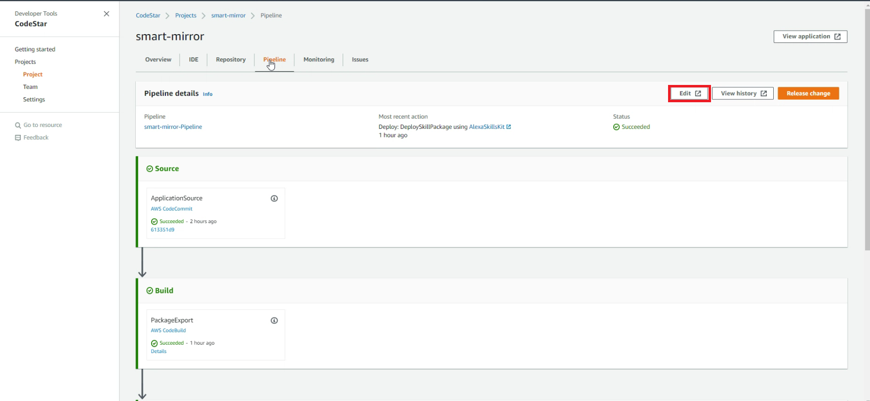Go to CodeStar breadcrumb link
Viewport: 870px width, 401px height.
tap(148, 16)
